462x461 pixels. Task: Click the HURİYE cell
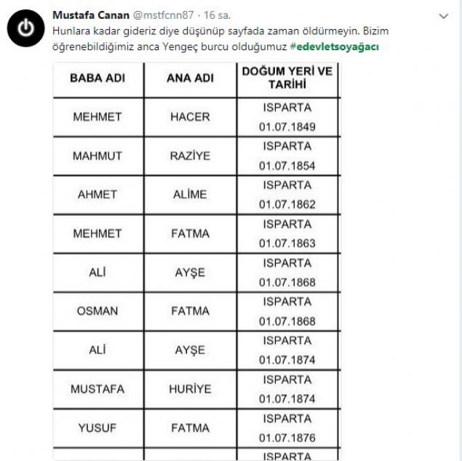click(x=190, y=389)
